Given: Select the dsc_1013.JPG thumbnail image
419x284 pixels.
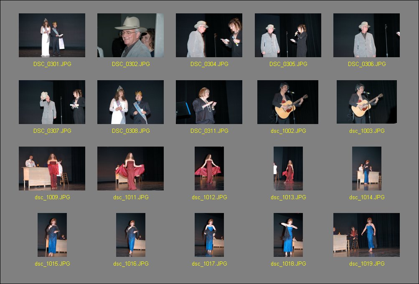Looking at the screenshot, I should point(288,169).
